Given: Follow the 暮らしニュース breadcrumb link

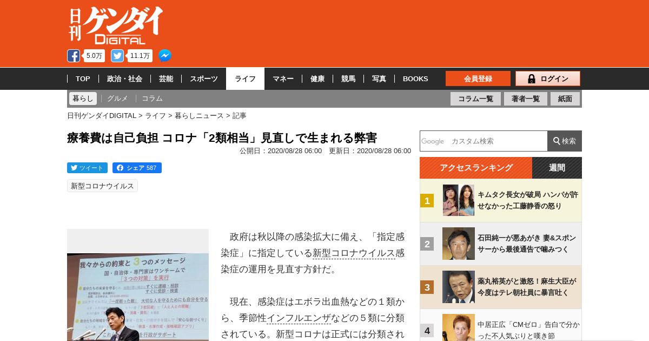Looking at the screenshot, I should point(199,115).
